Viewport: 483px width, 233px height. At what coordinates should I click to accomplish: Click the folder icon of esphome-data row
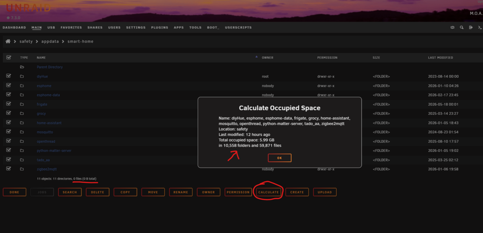pos(22,95)
